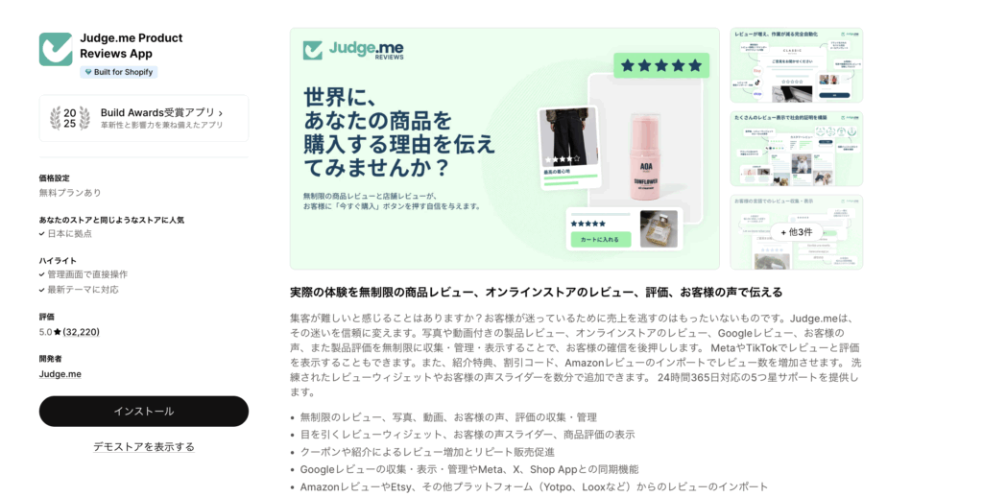Open the first screenshot thumbnail about automation
983x497 pixels.
pyautogui.click(x=796, y=65)
